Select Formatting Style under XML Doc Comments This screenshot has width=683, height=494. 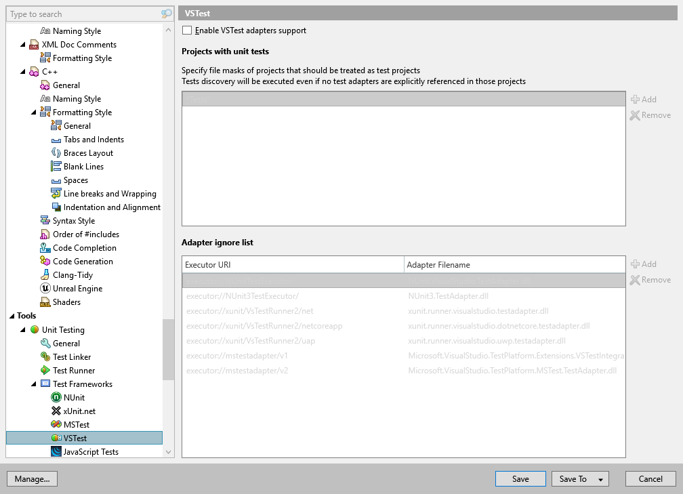tap(83, 58)
